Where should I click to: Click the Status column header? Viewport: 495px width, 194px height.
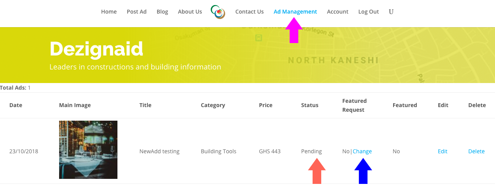(x=310, y=105)
